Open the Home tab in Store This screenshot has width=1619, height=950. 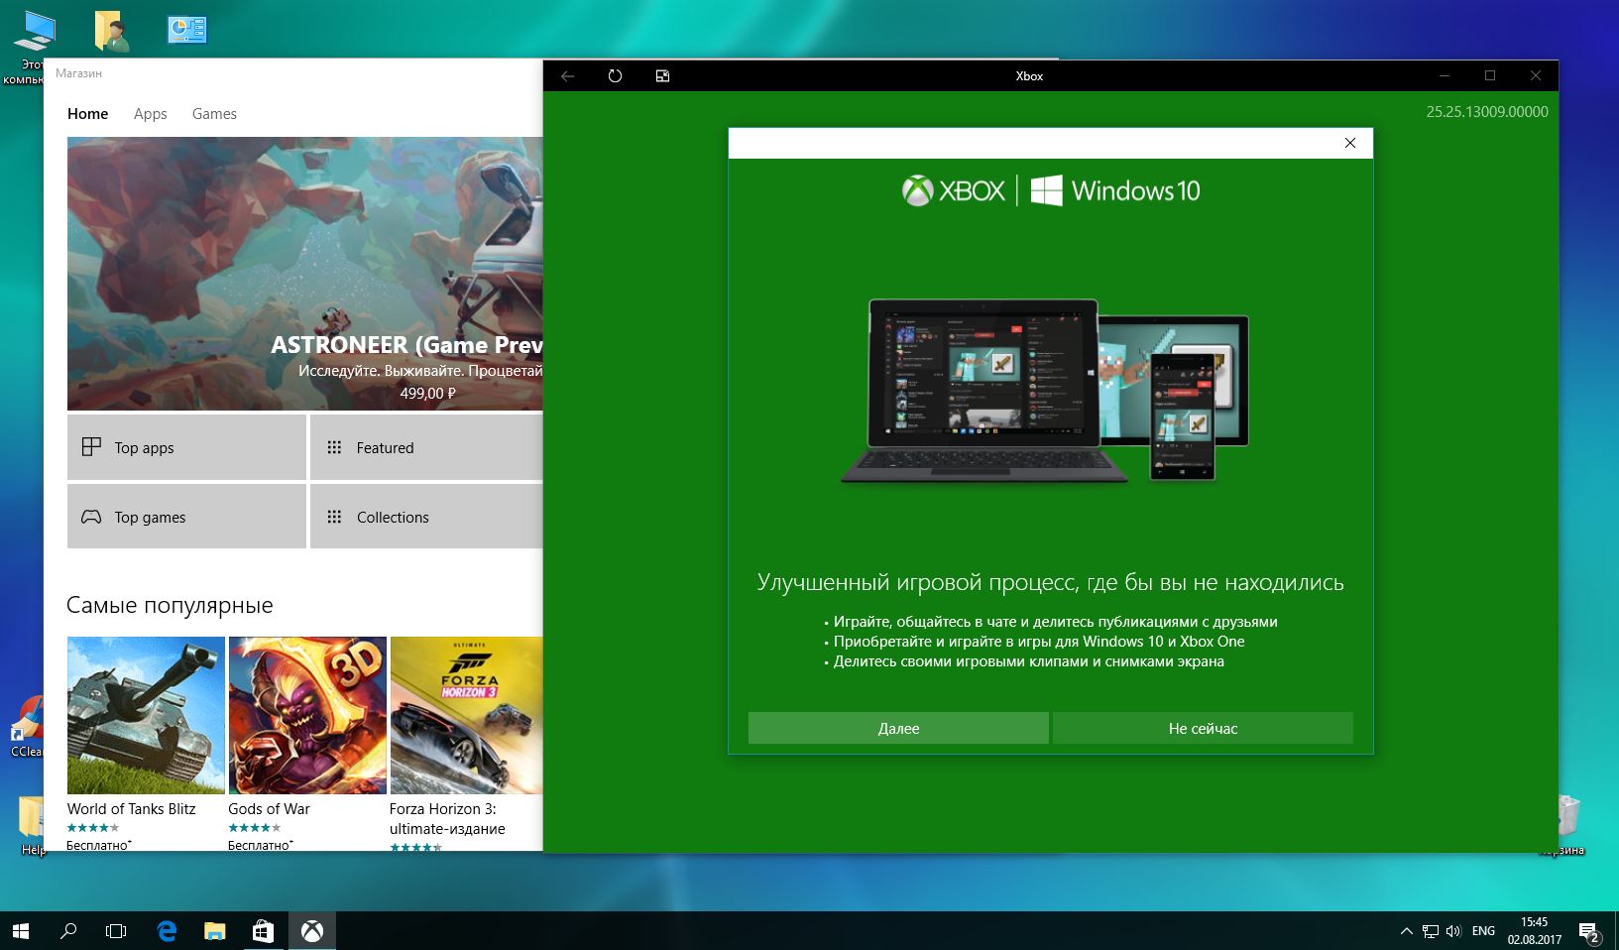click(x=87, y=114)
